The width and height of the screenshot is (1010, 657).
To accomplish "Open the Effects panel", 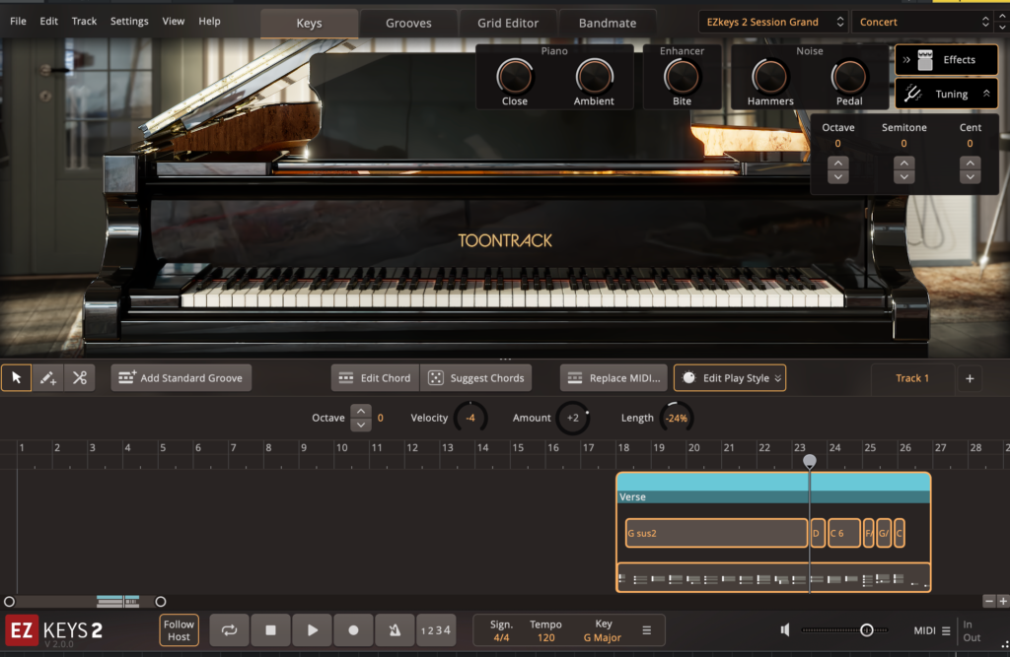I will pyautogui.click(x=945, y=59).
